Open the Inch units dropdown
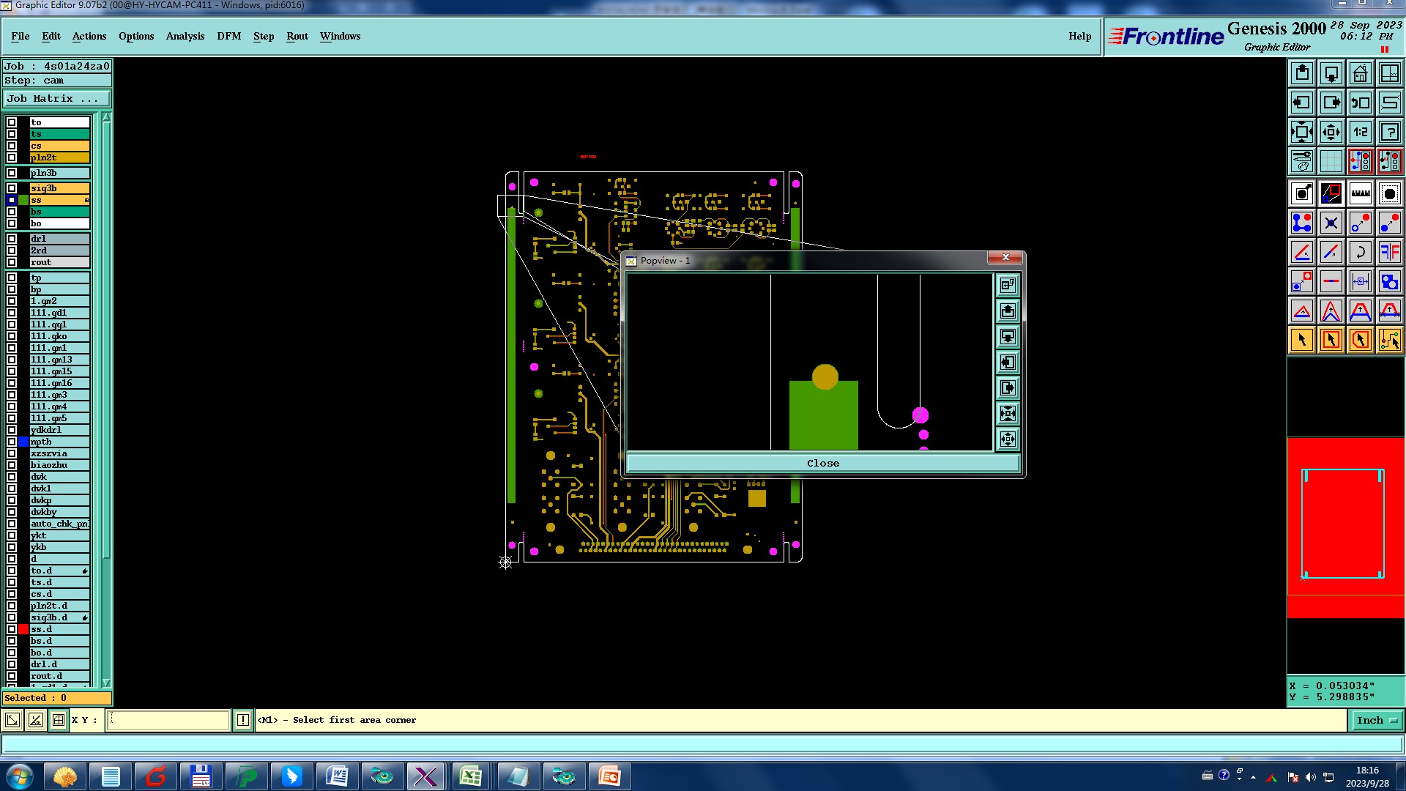1406x791 pixels. pyautogui.click(x=1377, y=721)
